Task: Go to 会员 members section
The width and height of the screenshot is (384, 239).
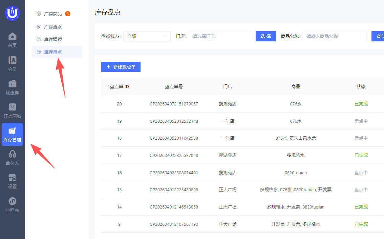Action: [x=13, y=64]
